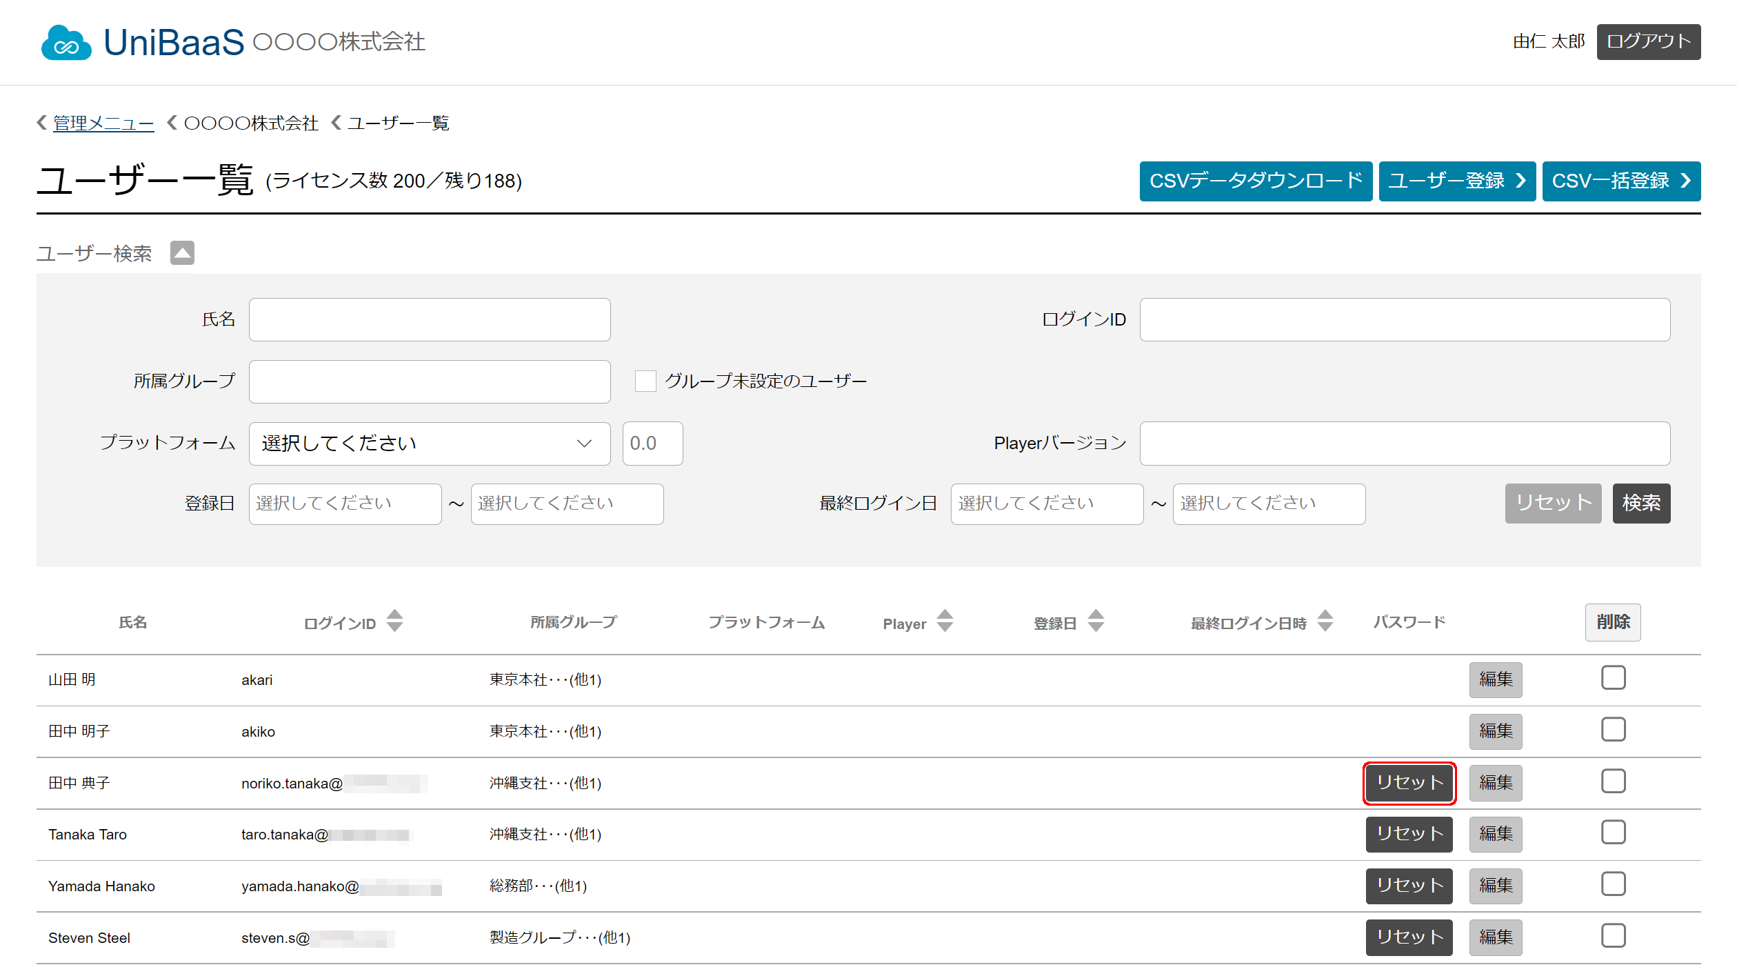The image size is (1737, 965).
Task: Click CSVデータダウンロード button
Action: click(1256, 181)
